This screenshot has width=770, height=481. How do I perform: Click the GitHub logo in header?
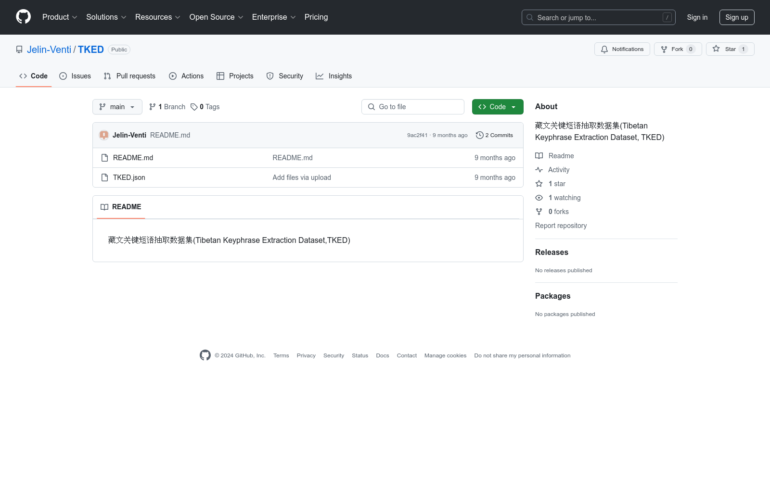click(23, 17)
